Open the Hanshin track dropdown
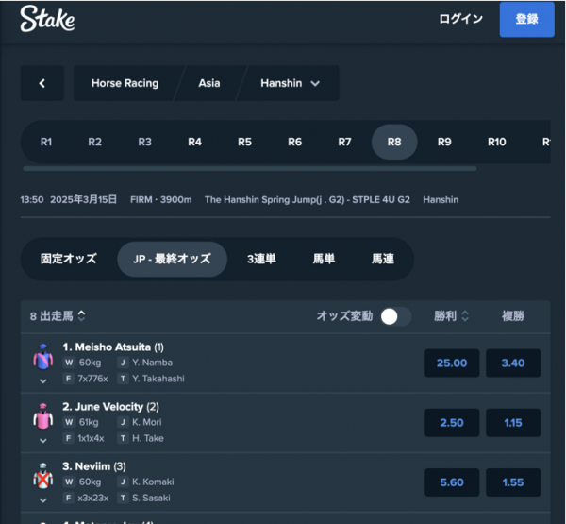The width and height of the screenshot is (566, 524). [290, 83]
